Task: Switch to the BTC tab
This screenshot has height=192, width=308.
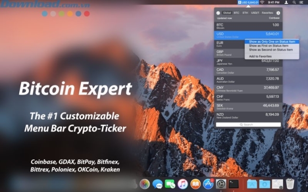Action: 236,13
